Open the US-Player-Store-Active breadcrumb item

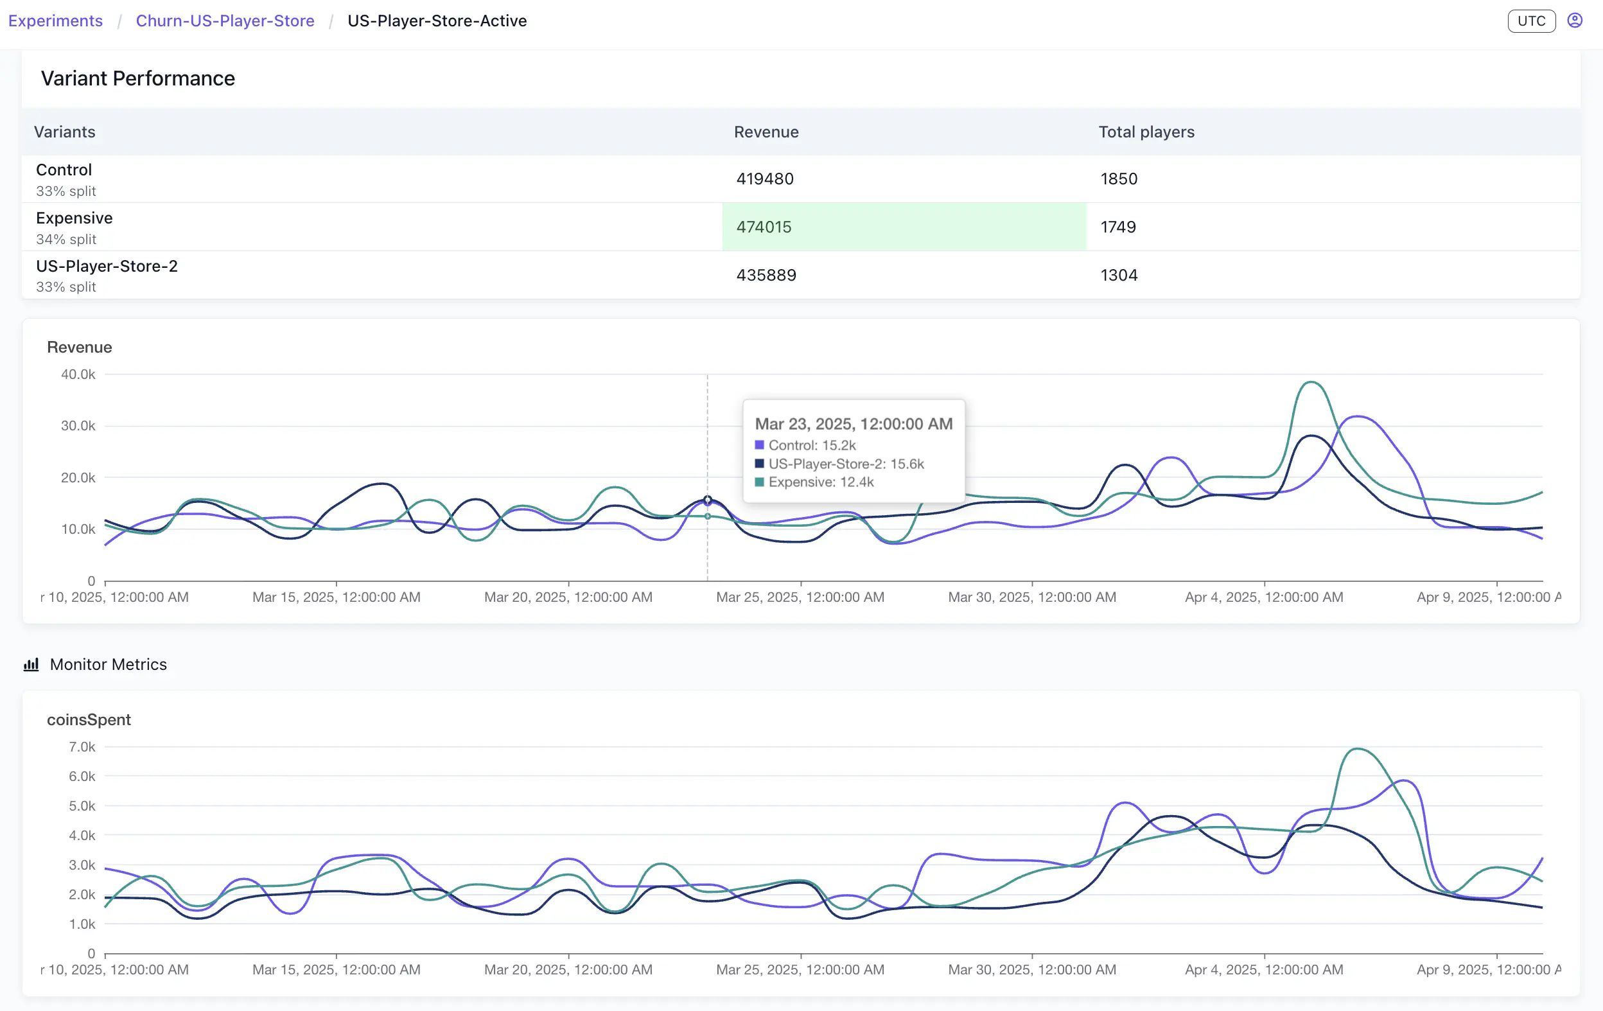tap(436, 21)
